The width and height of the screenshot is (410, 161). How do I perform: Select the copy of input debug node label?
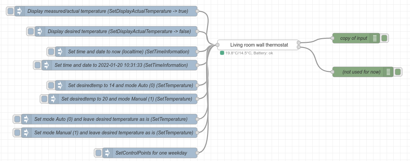pyautogui.click(x=354, y=38)
